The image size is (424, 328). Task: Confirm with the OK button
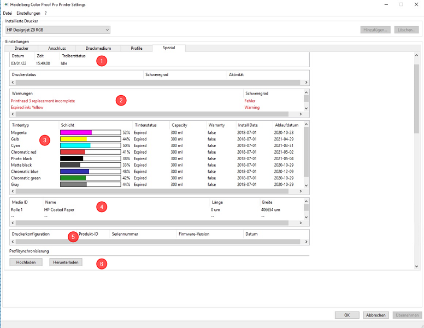click(x=347, y=315)
